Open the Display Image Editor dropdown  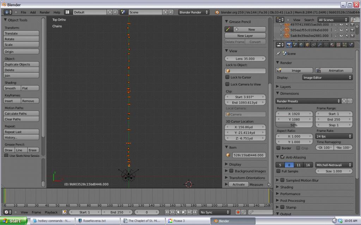(327, 78)
